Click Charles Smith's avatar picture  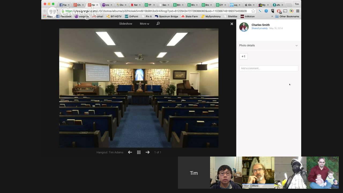click(x=244, y=27)
